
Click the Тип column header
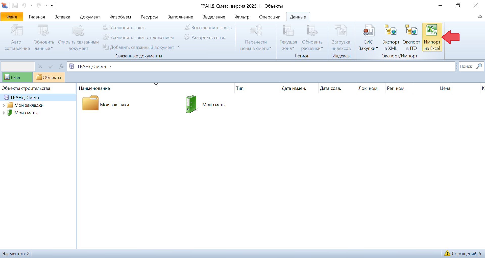pyautogui.click(x=257, y=88)
